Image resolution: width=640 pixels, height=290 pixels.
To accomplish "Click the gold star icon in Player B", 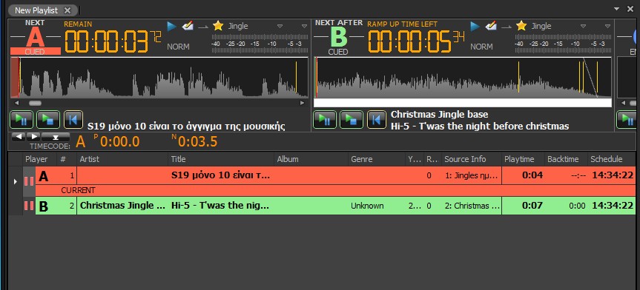I will click(521, 26).
